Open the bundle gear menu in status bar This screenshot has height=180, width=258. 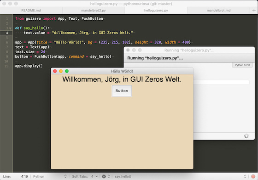[x=104, y=176]
